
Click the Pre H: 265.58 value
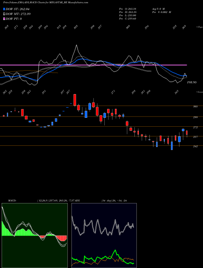(x=127, y=12)
